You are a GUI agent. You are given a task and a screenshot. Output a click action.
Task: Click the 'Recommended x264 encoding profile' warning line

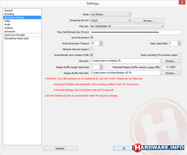pyautogui.click(x=96, y=84)
